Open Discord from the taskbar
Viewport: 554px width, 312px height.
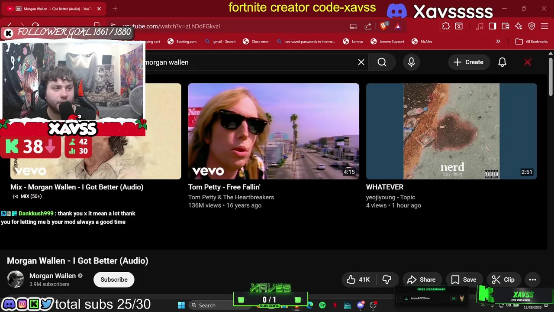coord(360,305)
